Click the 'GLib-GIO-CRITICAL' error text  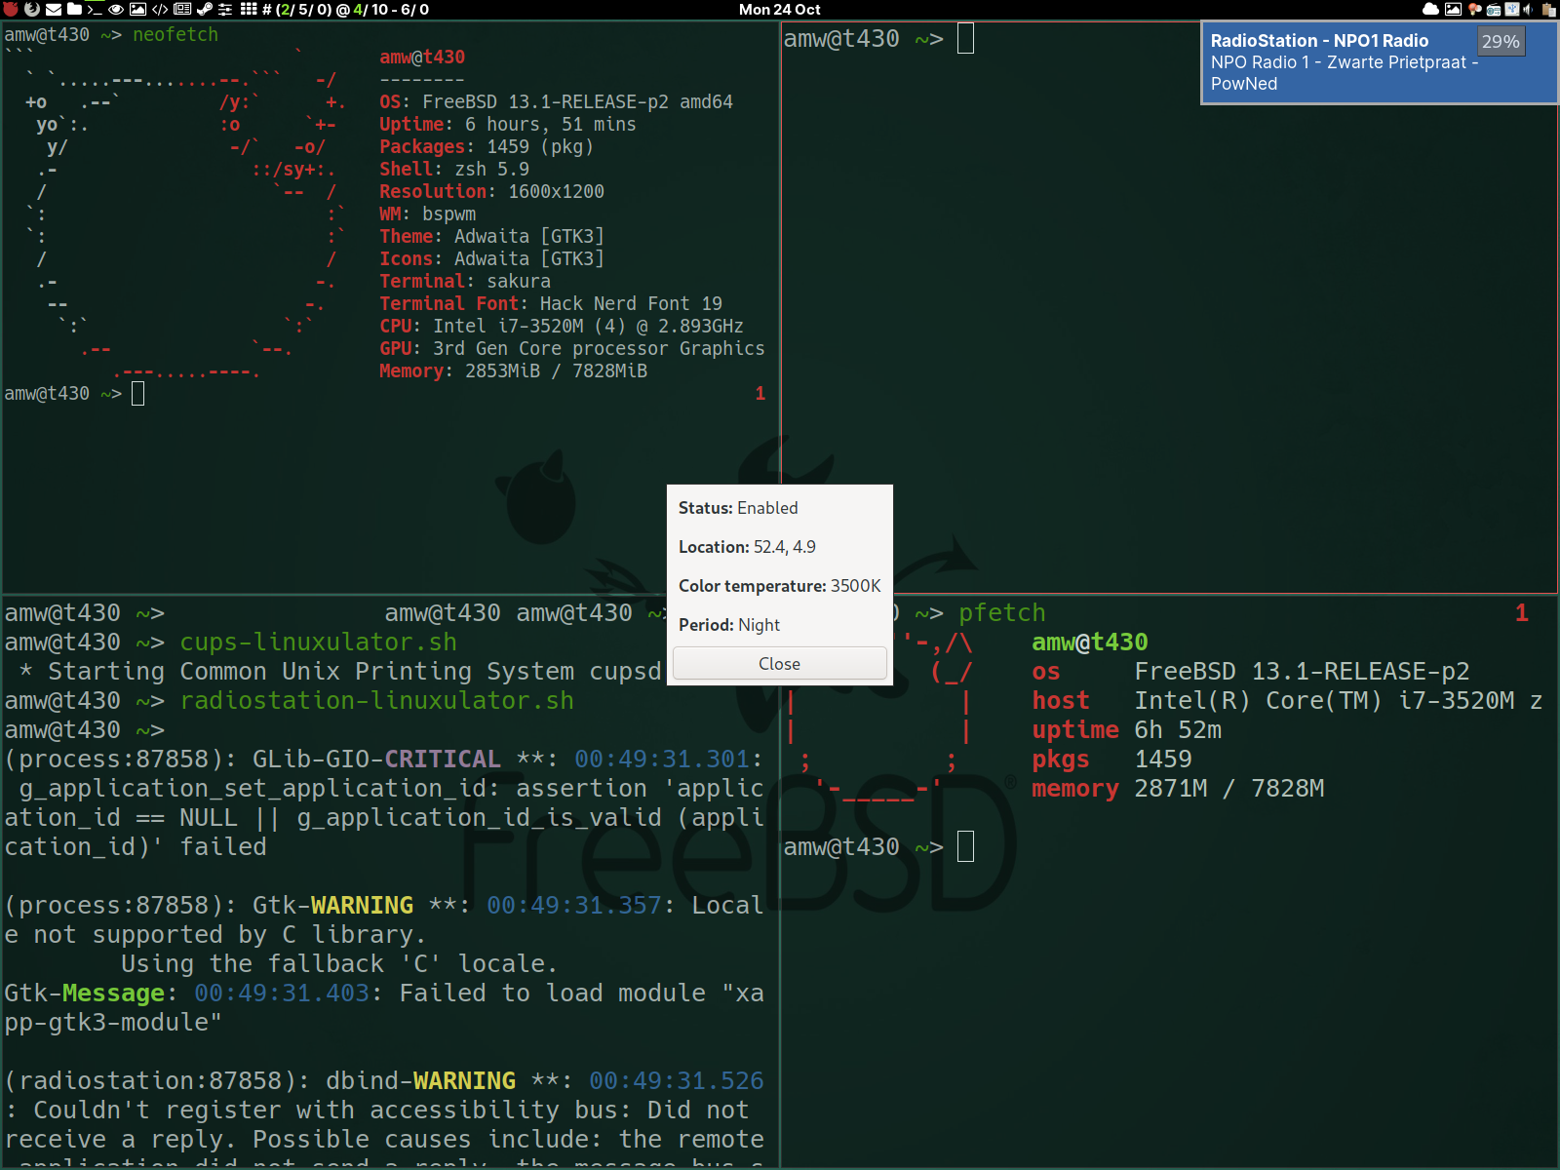click(376, 759)
